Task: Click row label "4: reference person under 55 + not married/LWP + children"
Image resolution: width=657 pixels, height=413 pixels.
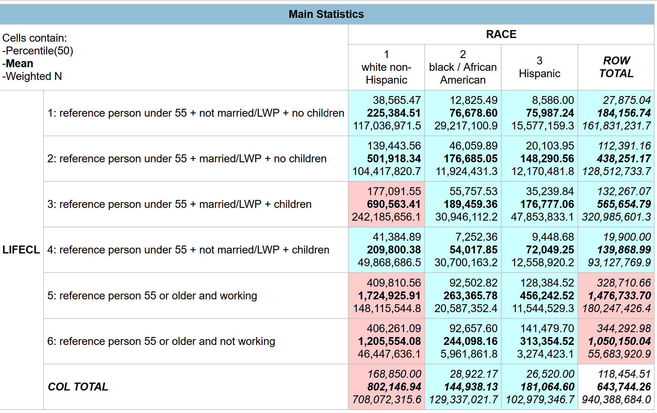Action: click(188, 250)
